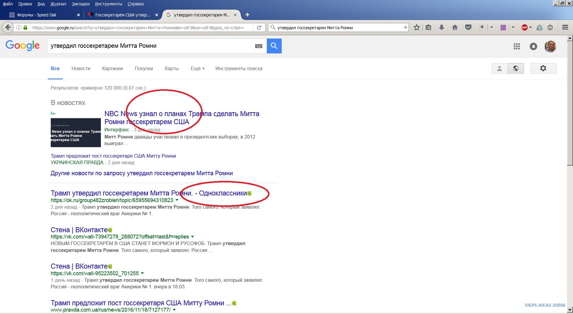The image size is (573, 314).
Task: Switch to the Госсекретарём США browser tab
Action: click(123, 15)
